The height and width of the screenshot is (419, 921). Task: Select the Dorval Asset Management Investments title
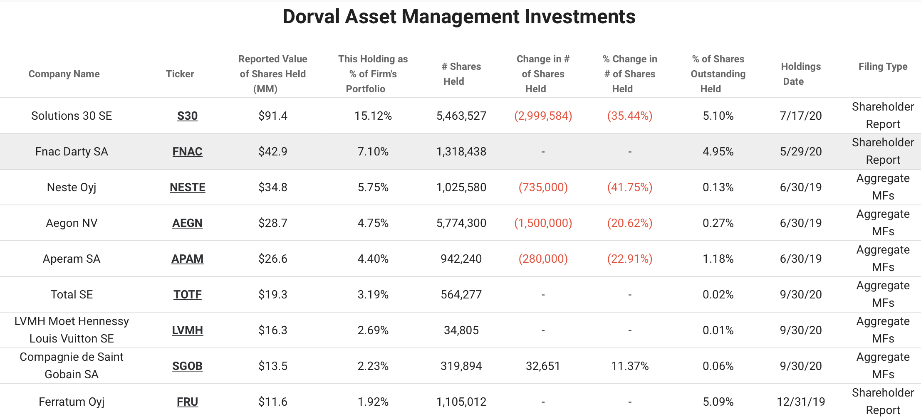(x=459, y=17)
